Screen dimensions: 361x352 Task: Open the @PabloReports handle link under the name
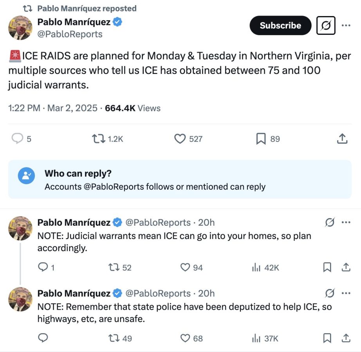[70, 34]
